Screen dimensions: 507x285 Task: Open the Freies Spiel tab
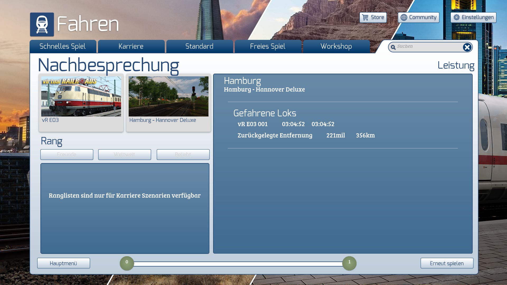pyautogui.click(x=268, y=46)
